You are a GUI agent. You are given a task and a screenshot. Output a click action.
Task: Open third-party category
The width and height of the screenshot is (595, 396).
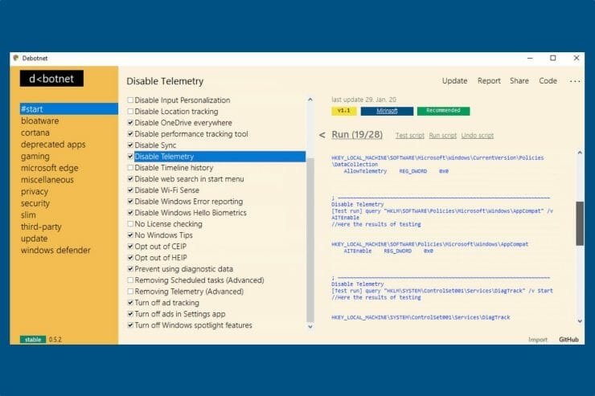(x=41, y=227)
